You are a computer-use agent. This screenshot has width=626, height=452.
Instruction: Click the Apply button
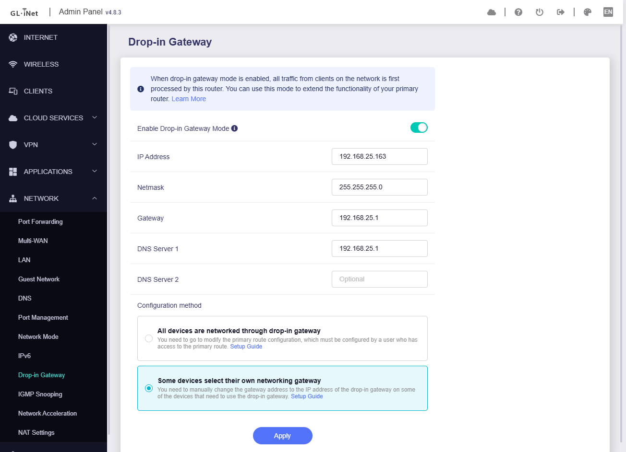[x=282, y=436]
